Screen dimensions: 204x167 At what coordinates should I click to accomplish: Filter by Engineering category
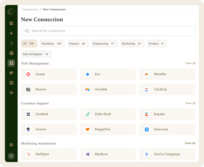click(104, 43)
